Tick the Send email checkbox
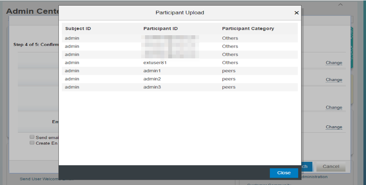The image size is (366, 185). [32, 137]
